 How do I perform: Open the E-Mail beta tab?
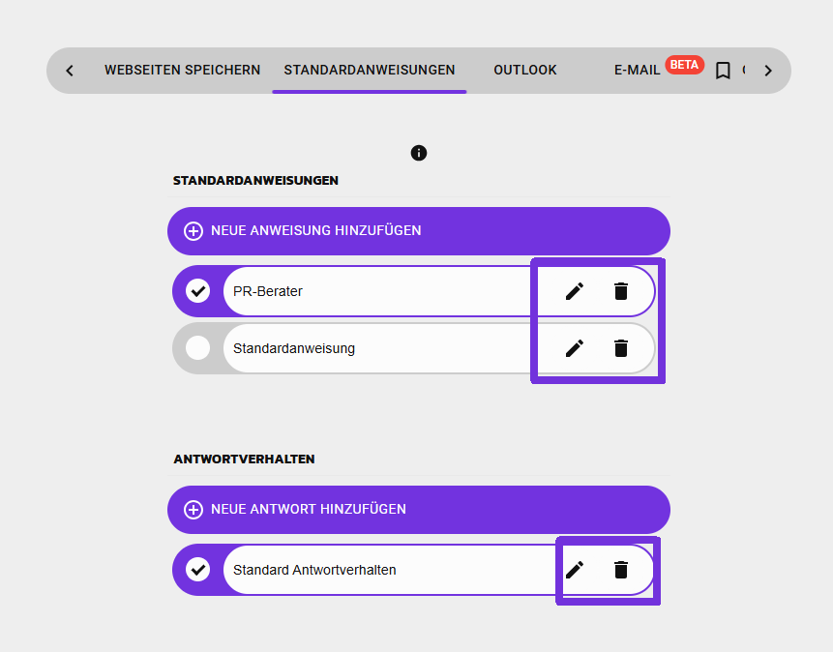638,71
